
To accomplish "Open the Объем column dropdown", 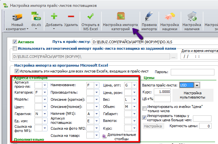I will pos(134,107).
